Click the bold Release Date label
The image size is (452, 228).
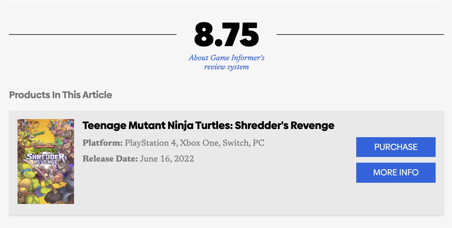coord(110,159)
